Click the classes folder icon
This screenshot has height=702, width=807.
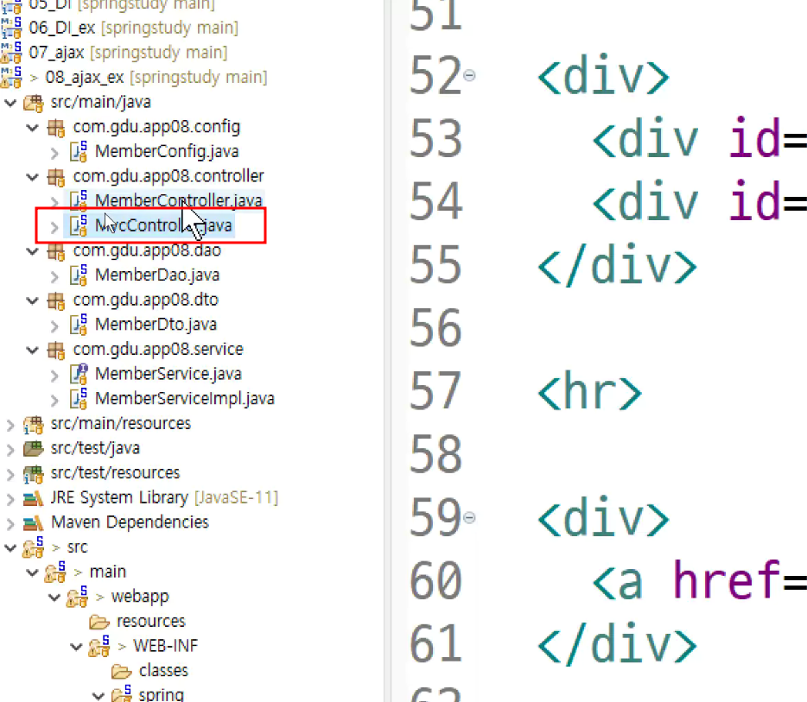click(122, 672)
